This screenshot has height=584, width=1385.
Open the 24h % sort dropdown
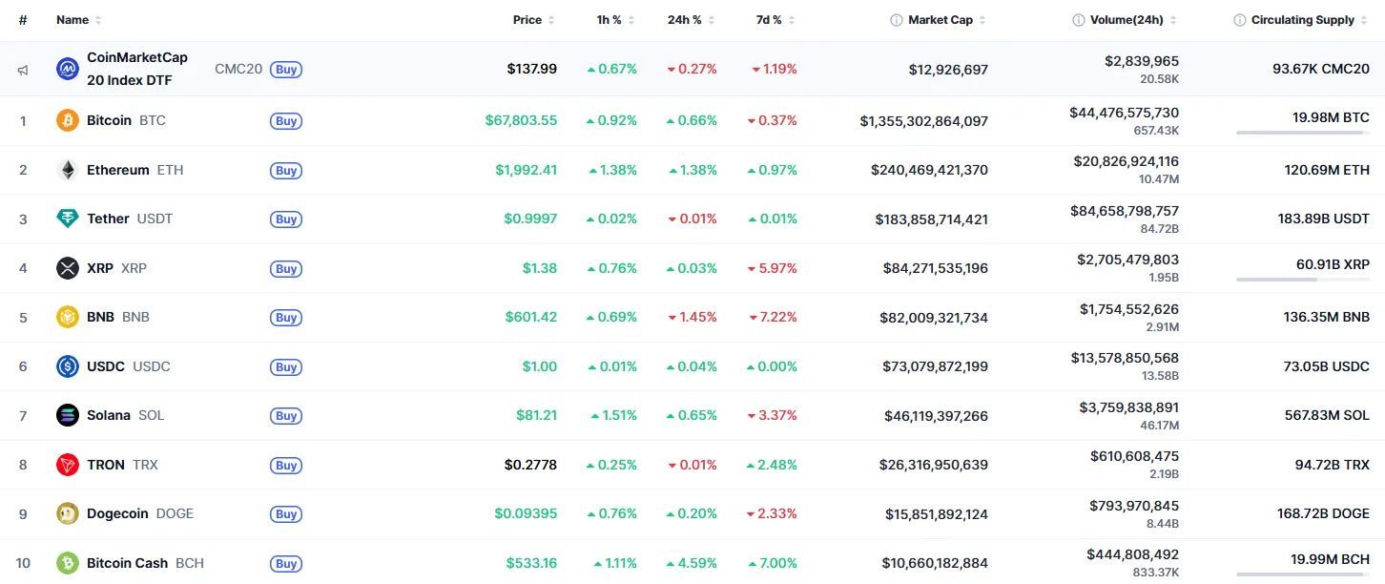coord(710,19)
